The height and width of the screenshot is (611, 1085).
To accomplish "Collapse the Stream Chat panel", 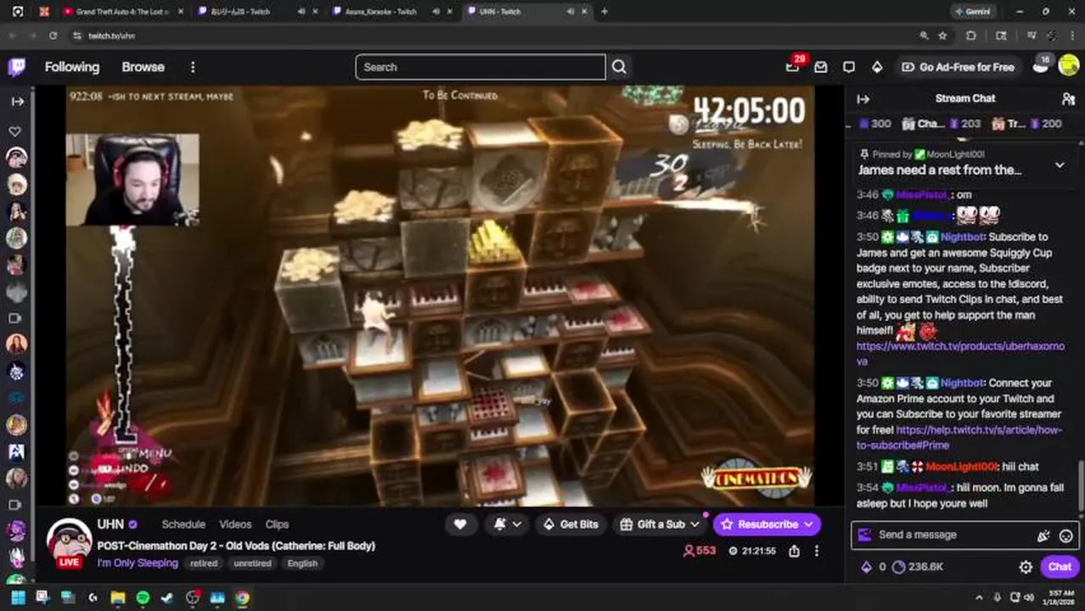I will point(863,98).
